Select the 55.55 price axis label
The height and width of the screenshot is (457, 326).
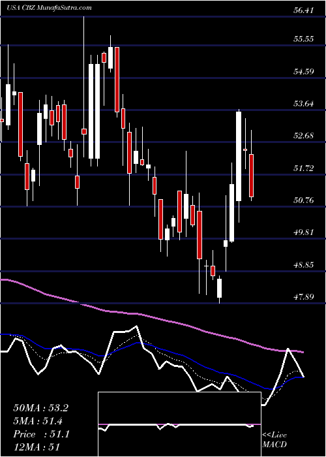pyautogui.click(x=304, y=39)
